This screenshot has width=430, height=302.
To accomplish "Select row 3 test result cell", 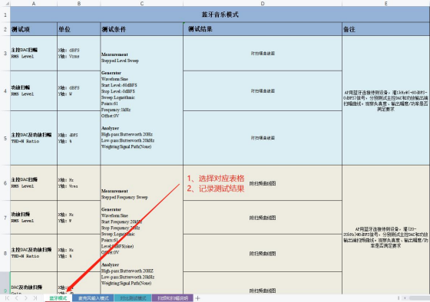I will click(263, 53).
